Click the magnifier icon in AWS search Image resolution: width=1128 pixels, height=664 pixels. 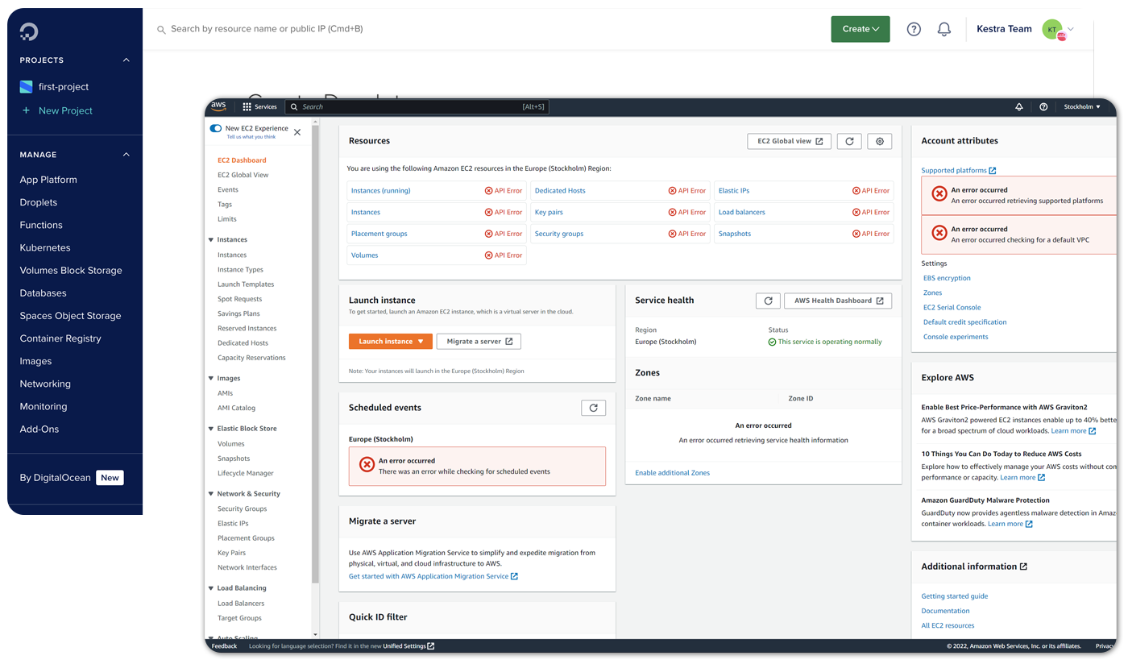click(x=294, y=106)
